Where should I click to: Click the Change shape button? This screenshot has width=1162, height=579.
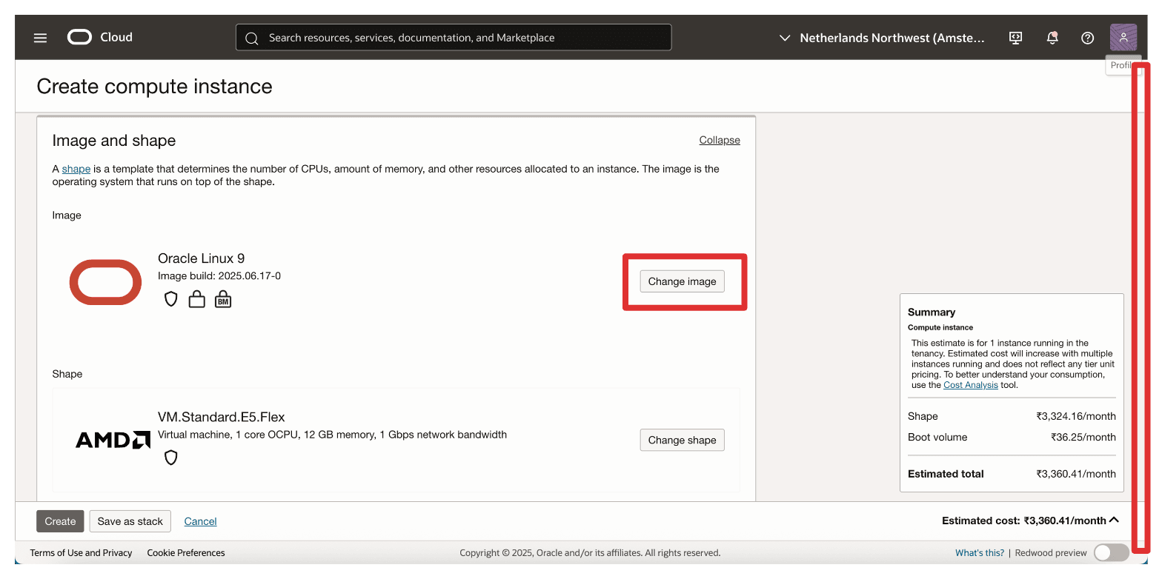point(682,440)
